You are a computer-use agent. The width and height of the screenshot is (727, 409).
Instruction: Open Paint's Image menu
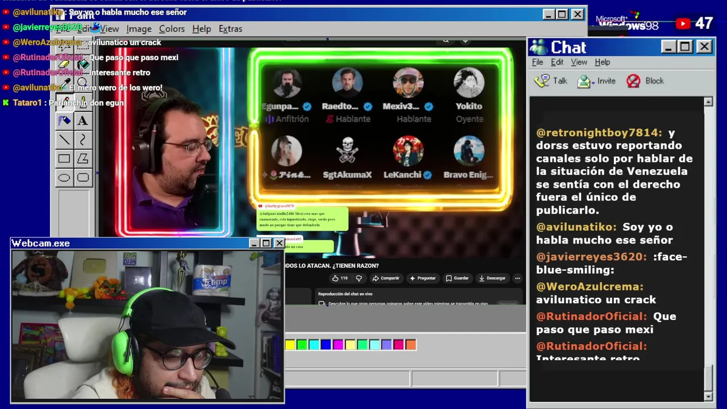[139, 28]
